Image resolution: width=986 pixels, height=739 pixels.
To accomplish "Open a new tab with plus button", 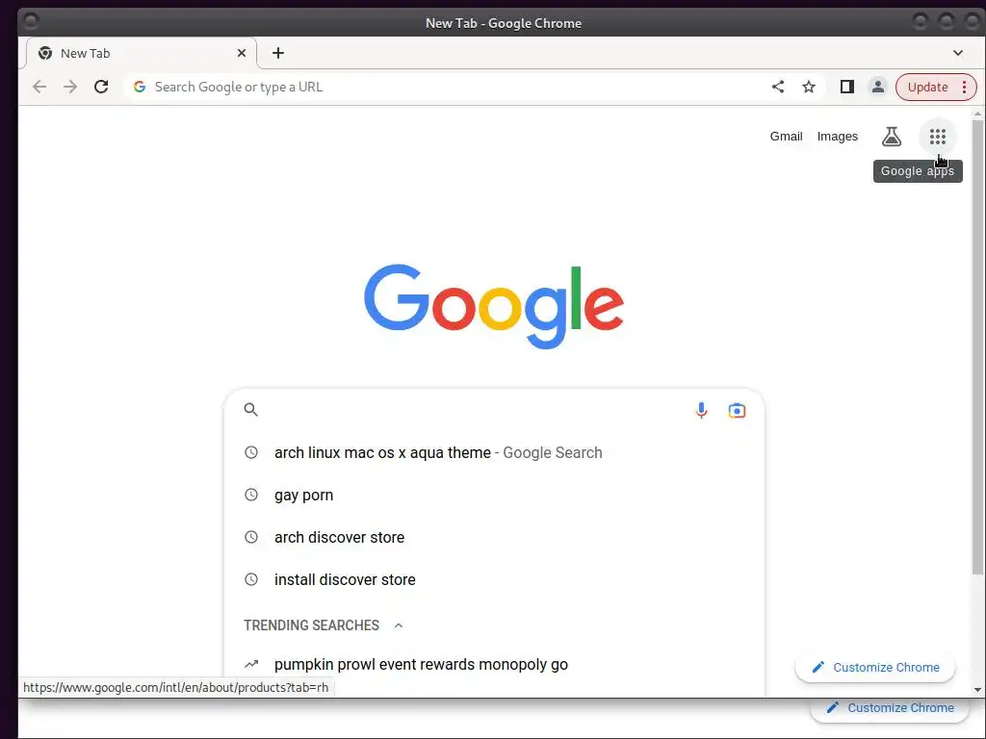I will pos(278,54).
